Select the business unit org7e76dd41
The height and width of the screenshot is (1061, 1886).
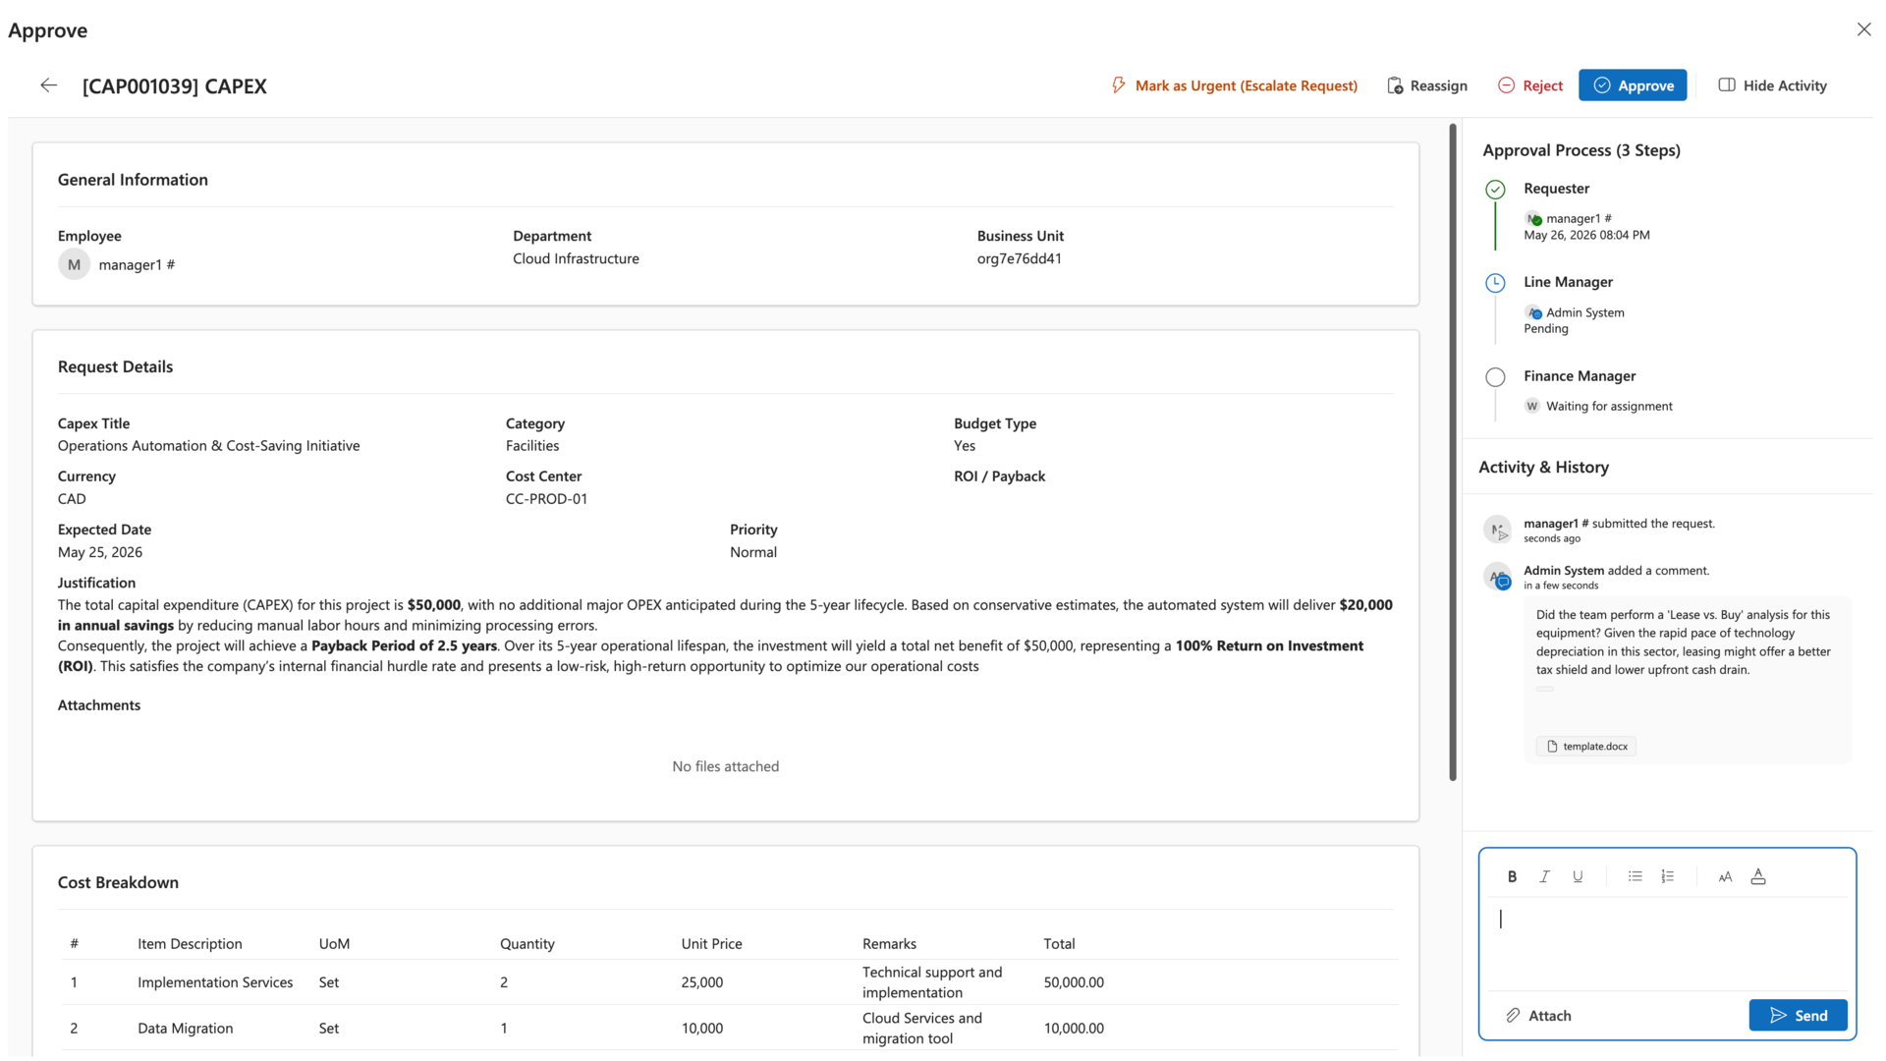1019,259
